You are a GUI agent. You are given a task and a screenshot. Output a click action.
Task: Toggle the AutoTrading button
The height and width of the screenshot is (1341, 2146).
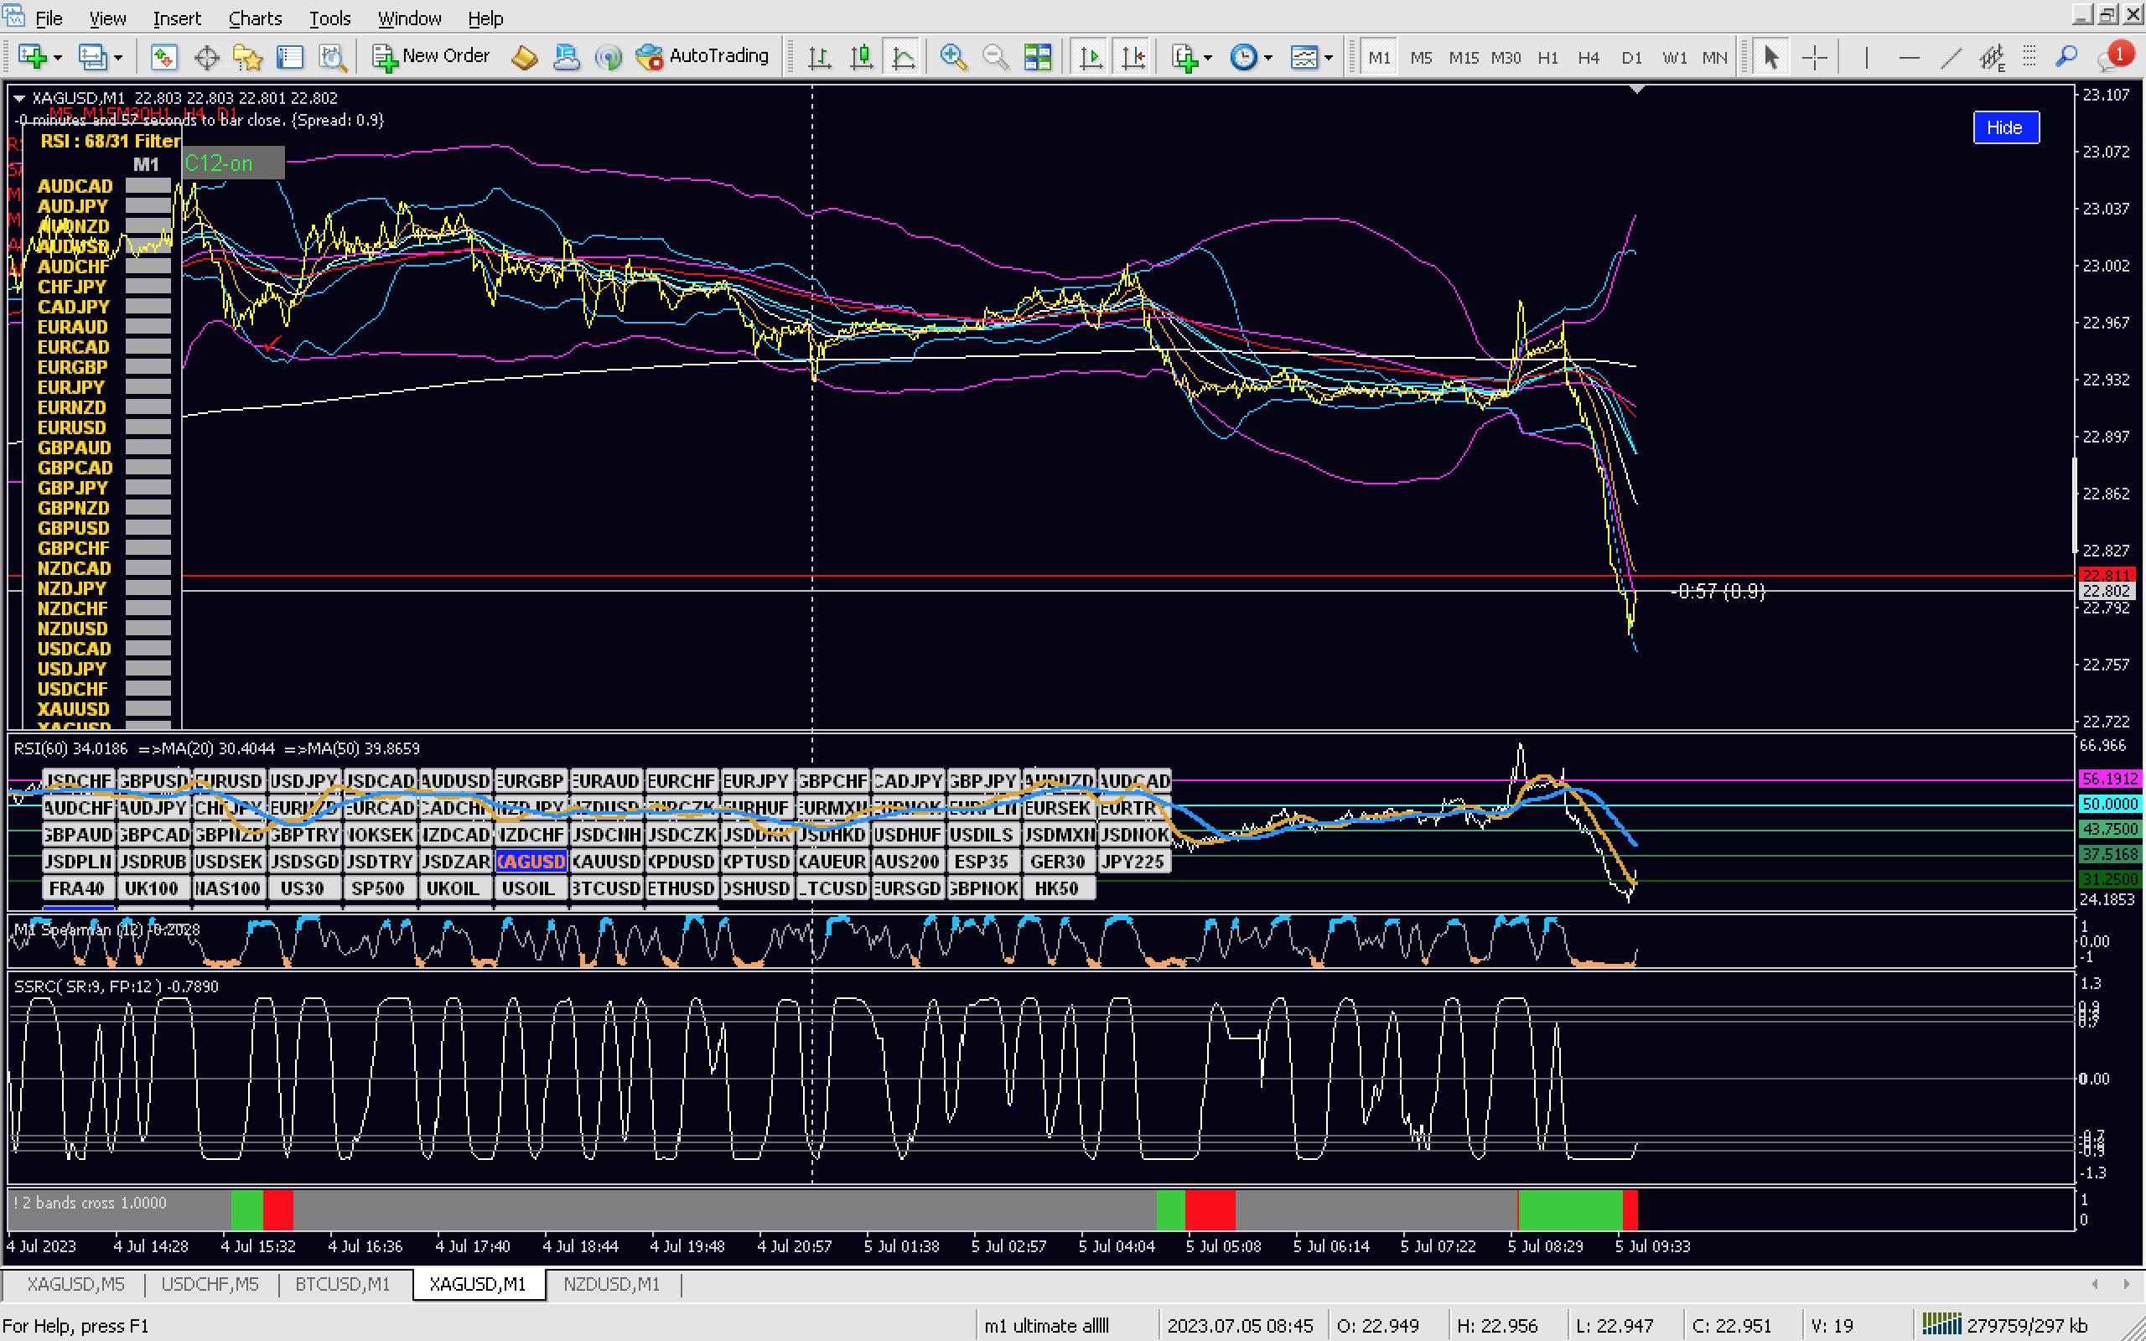coord(703,57)
